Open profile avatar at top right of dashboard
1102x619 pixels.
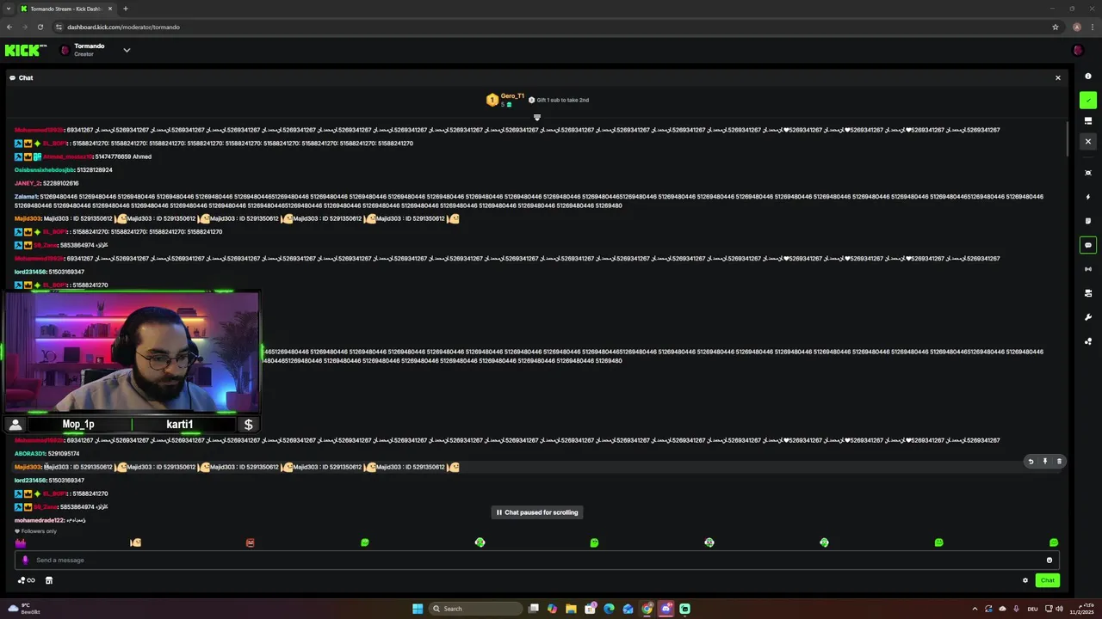coord(1077,50)
